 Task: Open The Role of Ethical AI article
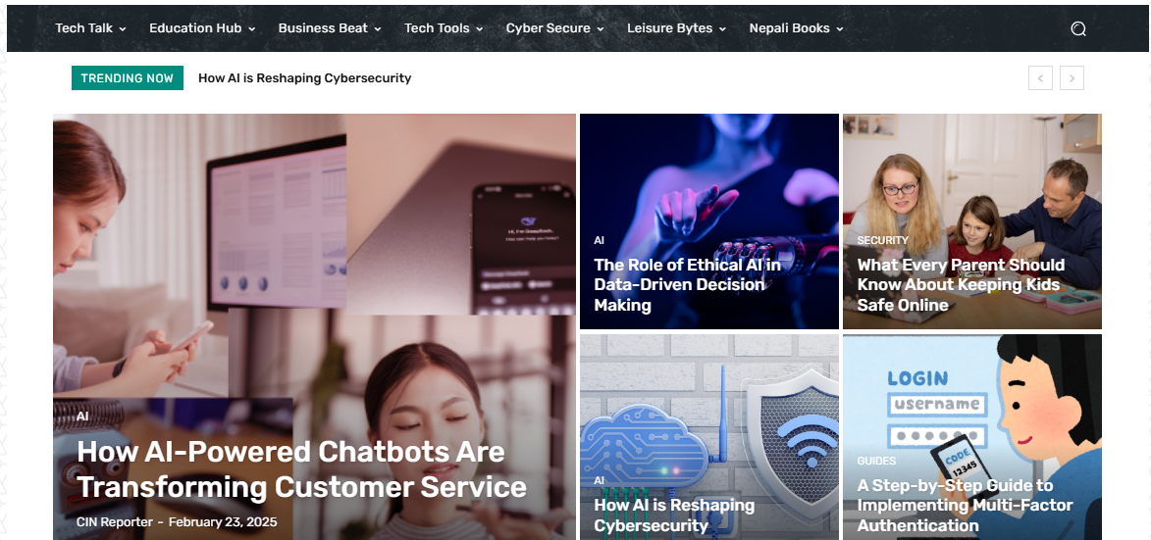pos(687,285)
